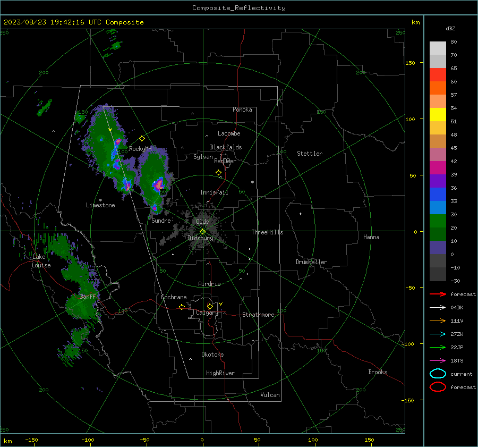Click the Calgary city label
Image resolution: width=478 pixels, height=447 pixels.
(x=207, y=313)
